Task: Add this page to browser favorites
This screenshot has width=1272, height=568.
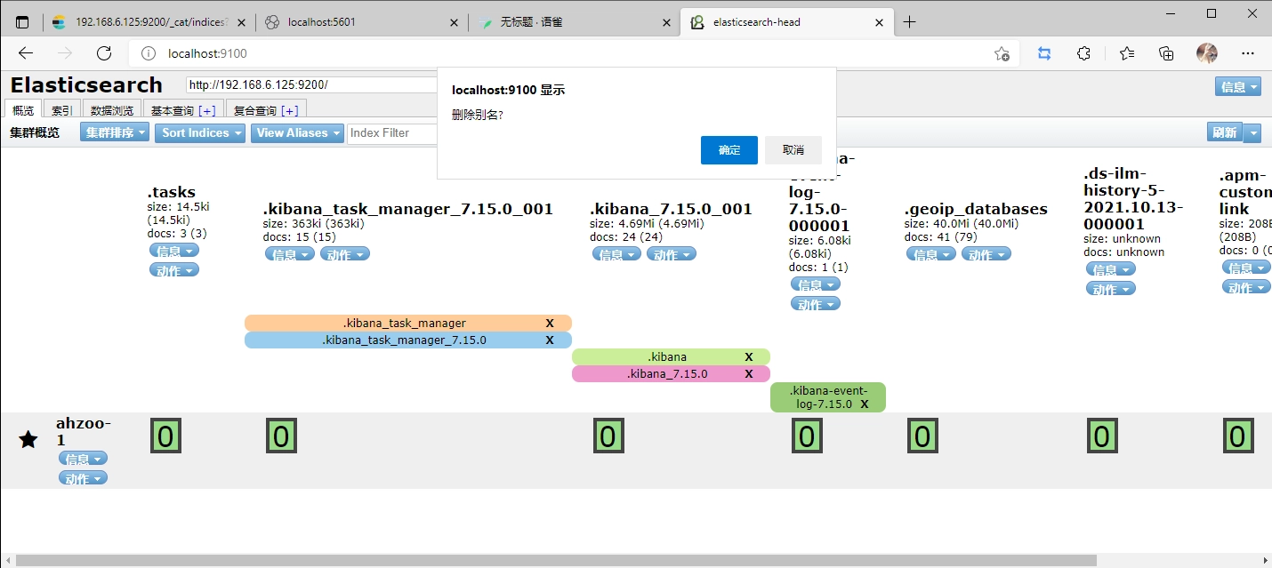Action: click(1002, 53)
